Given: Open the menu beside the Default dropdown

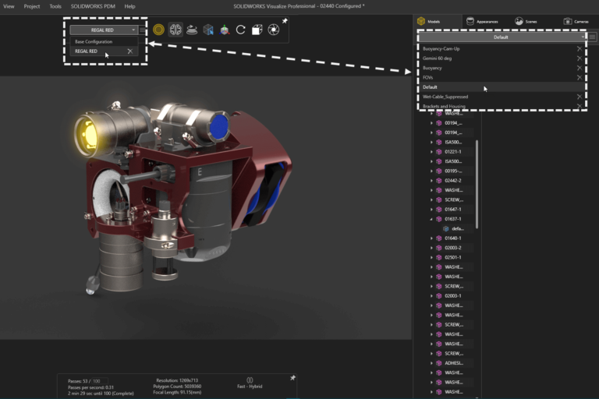Looking at the screenshot, I should [592, 37].
